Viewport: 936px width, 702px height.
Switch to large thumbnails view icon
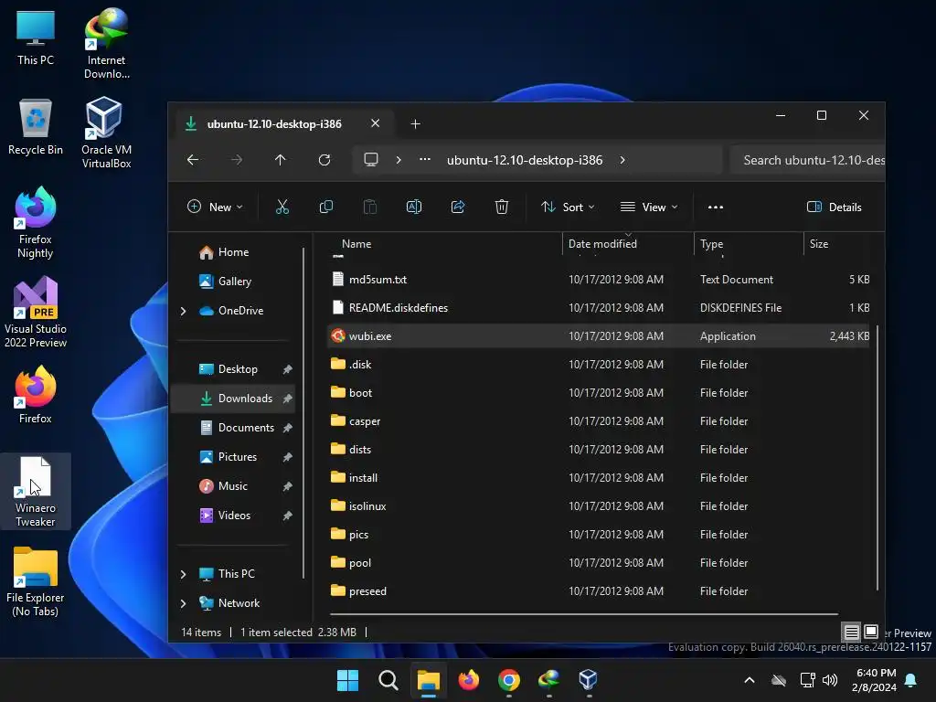871,632
